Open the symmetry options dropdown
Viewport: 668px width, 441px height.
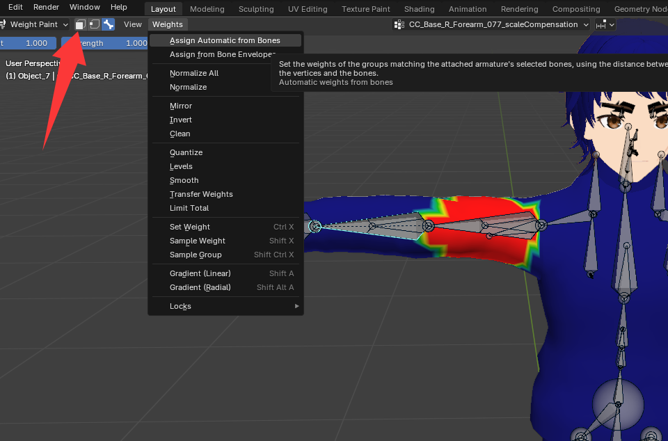tap(605, 24)
